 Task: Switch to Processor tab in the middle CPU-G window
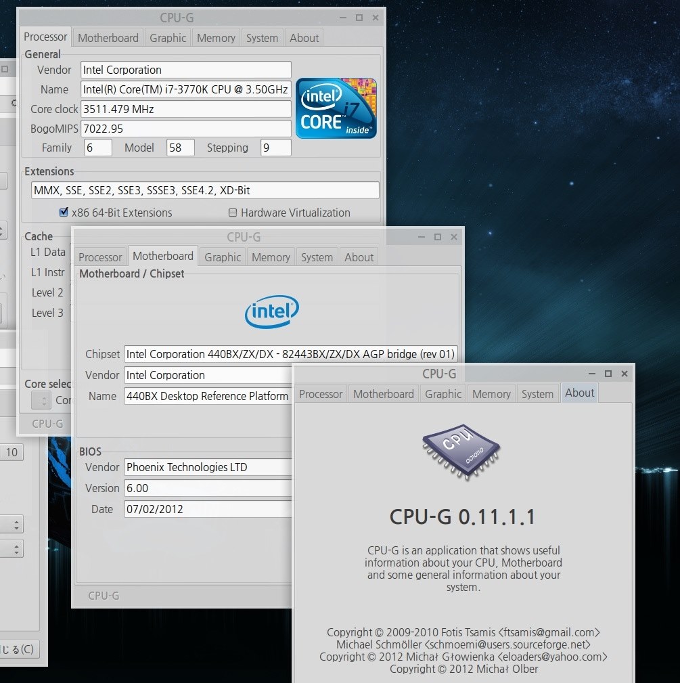[x=100, y=257]
